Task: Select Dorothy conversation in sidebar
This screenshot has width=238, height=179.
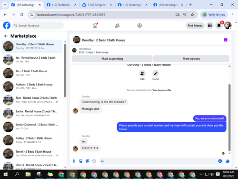Action: click(x=32, y=46)
